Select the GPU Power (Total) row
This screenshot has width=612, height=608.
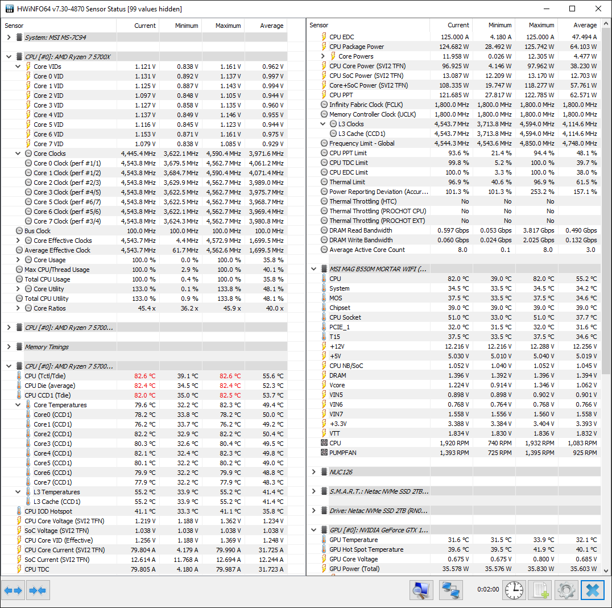click(454, 569)
